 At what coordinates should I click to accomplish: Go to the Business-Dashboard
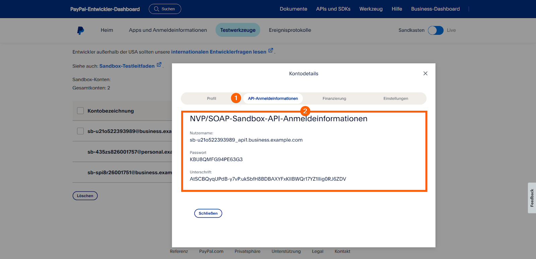pos(435,9)
